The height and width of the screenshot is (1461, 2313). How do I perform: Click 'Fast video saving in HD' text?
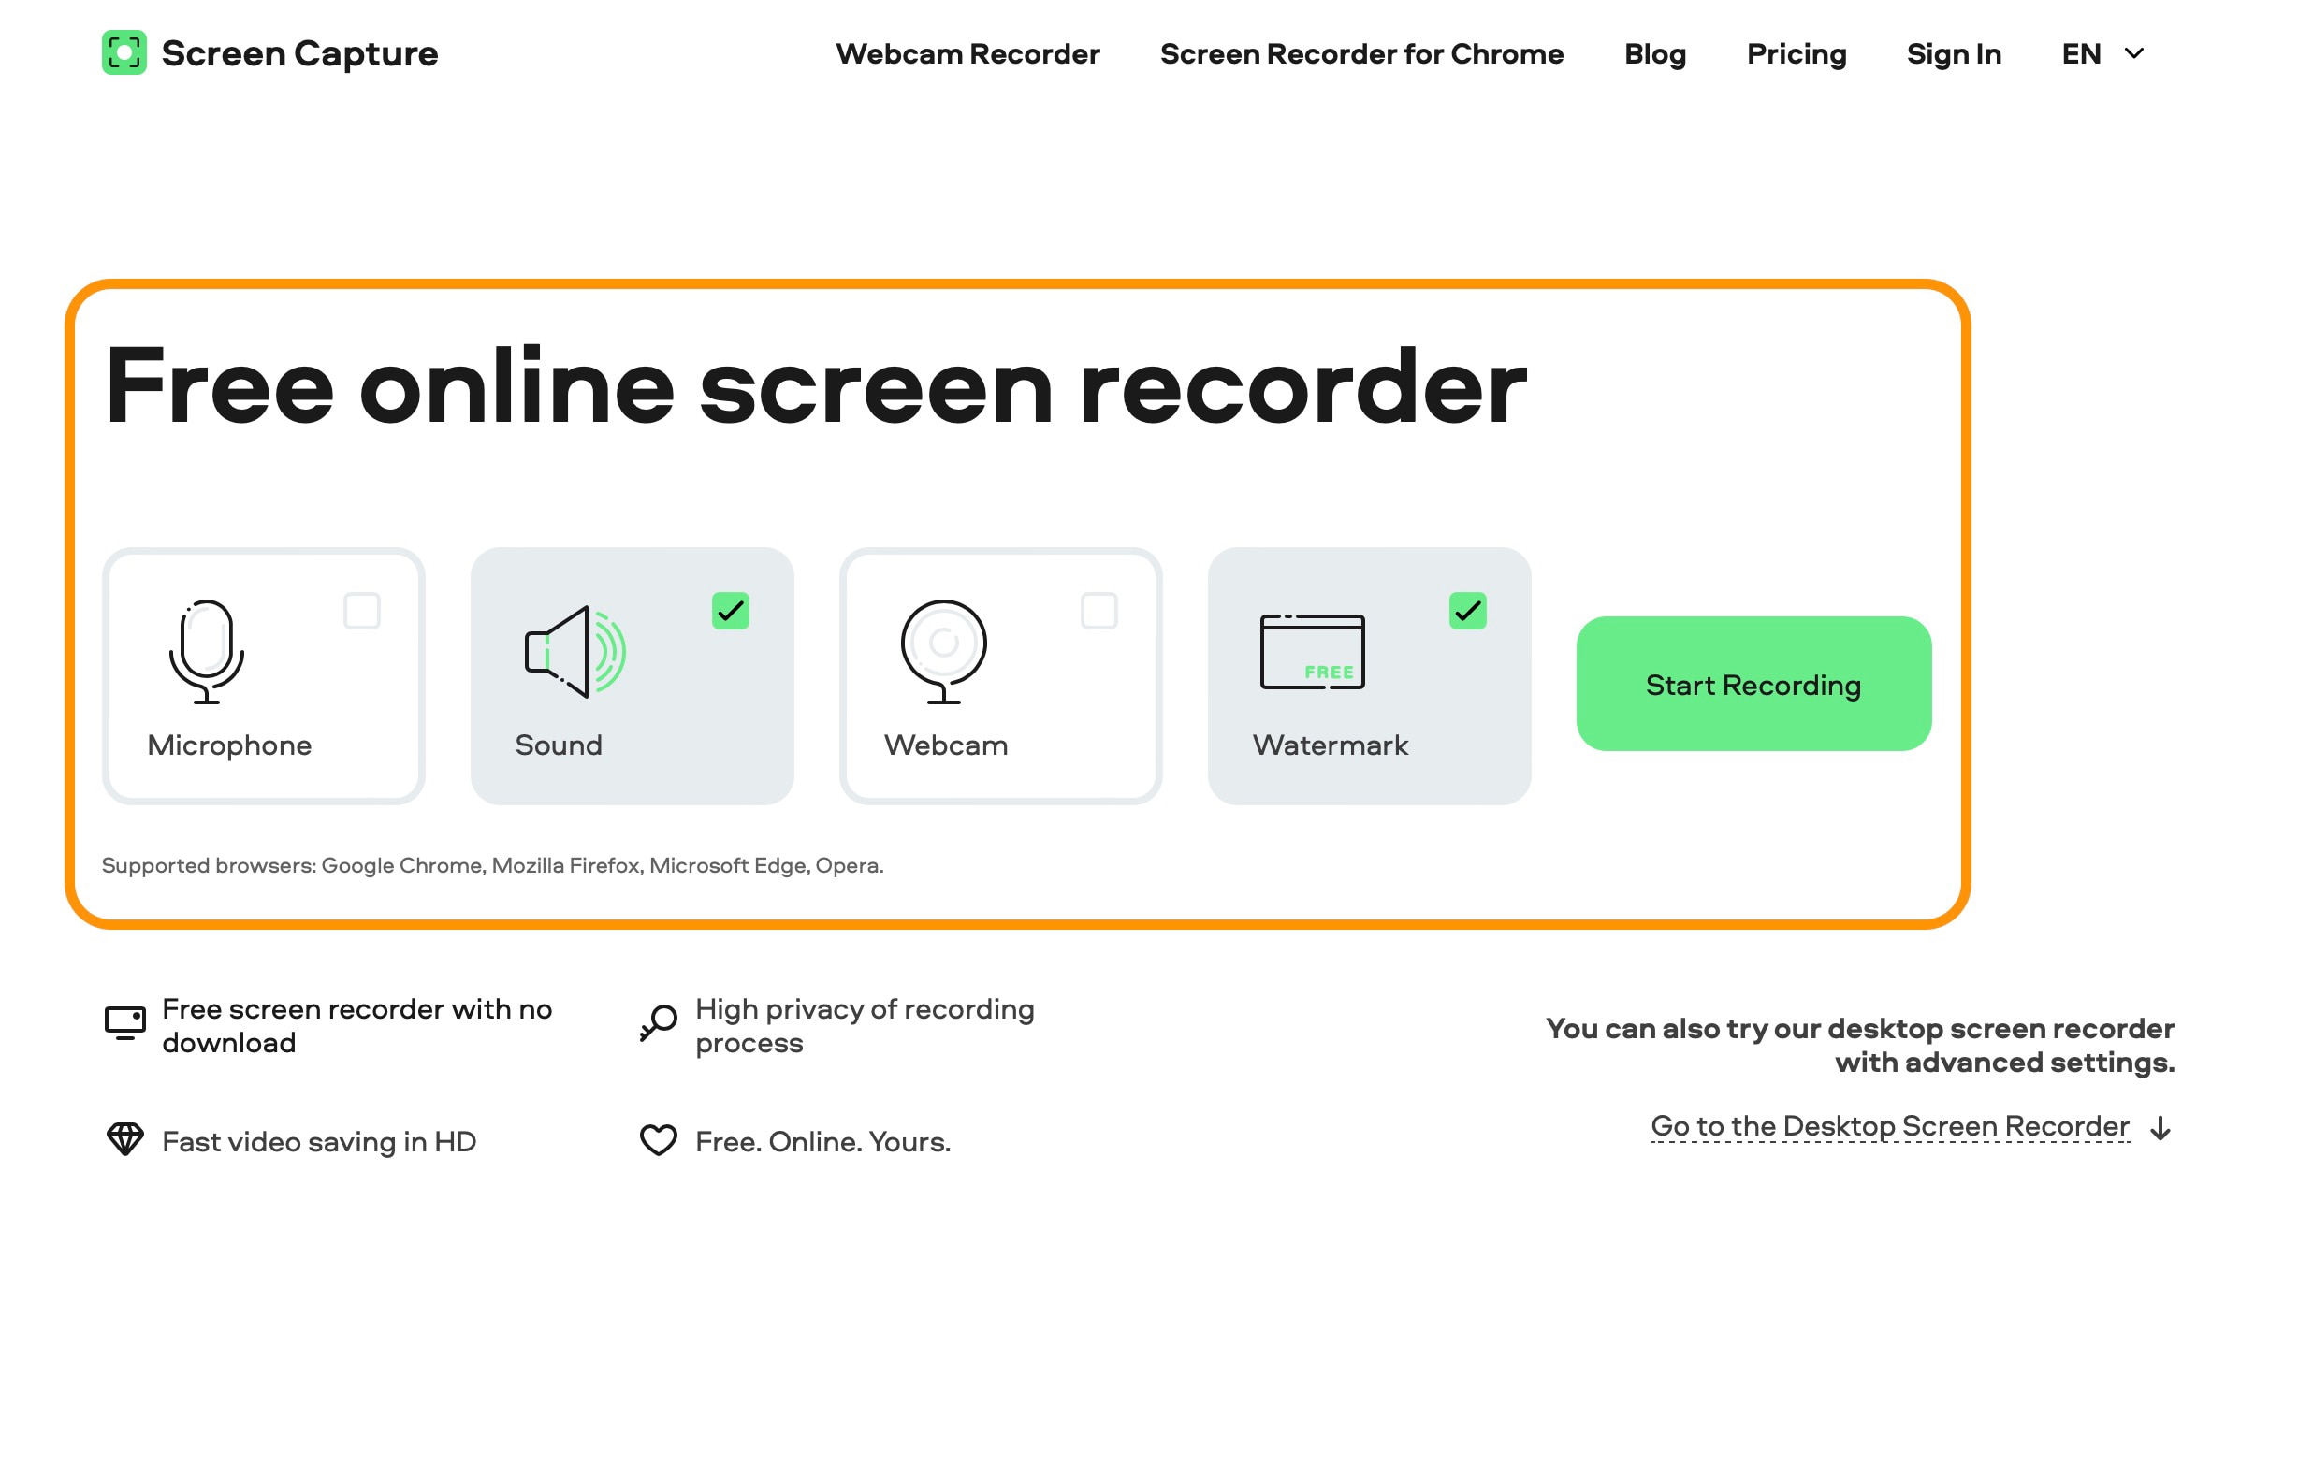pos(319,1141)
